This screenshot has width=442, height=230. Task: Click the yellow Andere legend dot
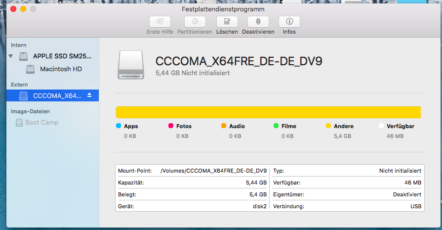click(x=328, y=126)
